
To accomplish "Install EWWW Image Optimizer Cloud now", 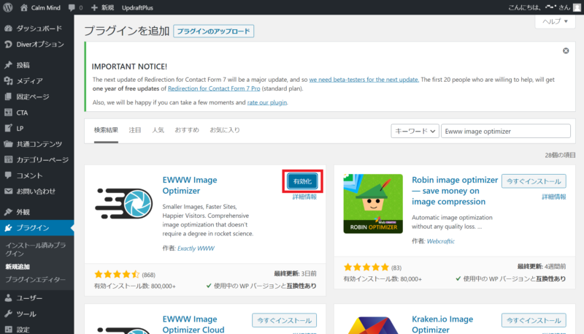I will tap(284, 320).
